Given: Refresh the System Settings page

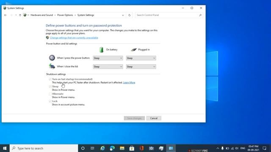Looking at the screenshot, I should click(129, 15).
